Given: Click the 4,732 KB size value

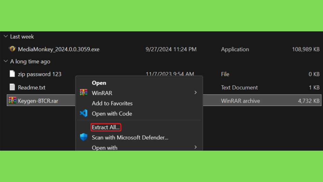Looking at the screenshot, I should (308, 101).
